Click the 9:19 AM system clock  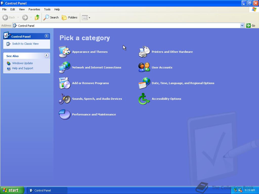pos(250,190)
